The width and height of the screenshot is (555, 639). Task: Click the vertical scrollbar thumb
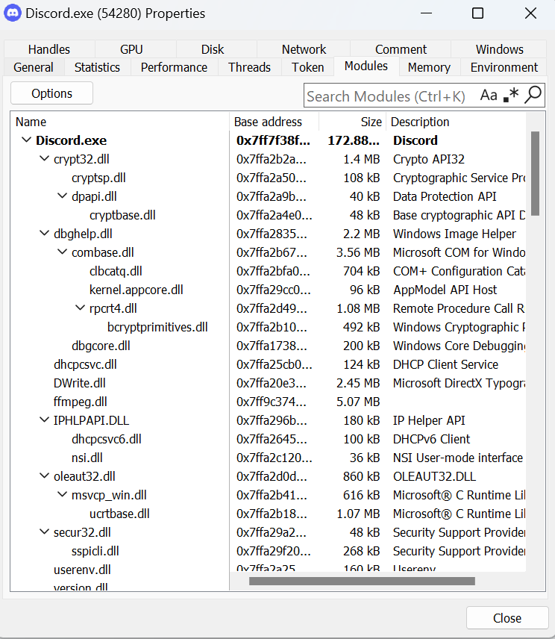pos(534,173)
